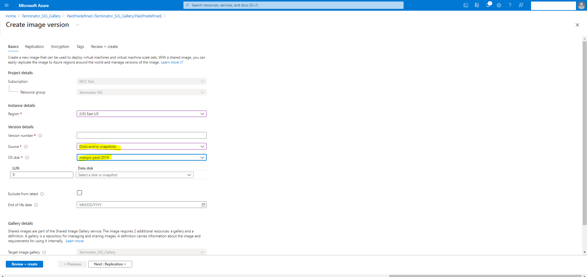This screenshot has height=277, width=587.
Task: Open the End of life date calendar picker
Action: click(203, 205)
